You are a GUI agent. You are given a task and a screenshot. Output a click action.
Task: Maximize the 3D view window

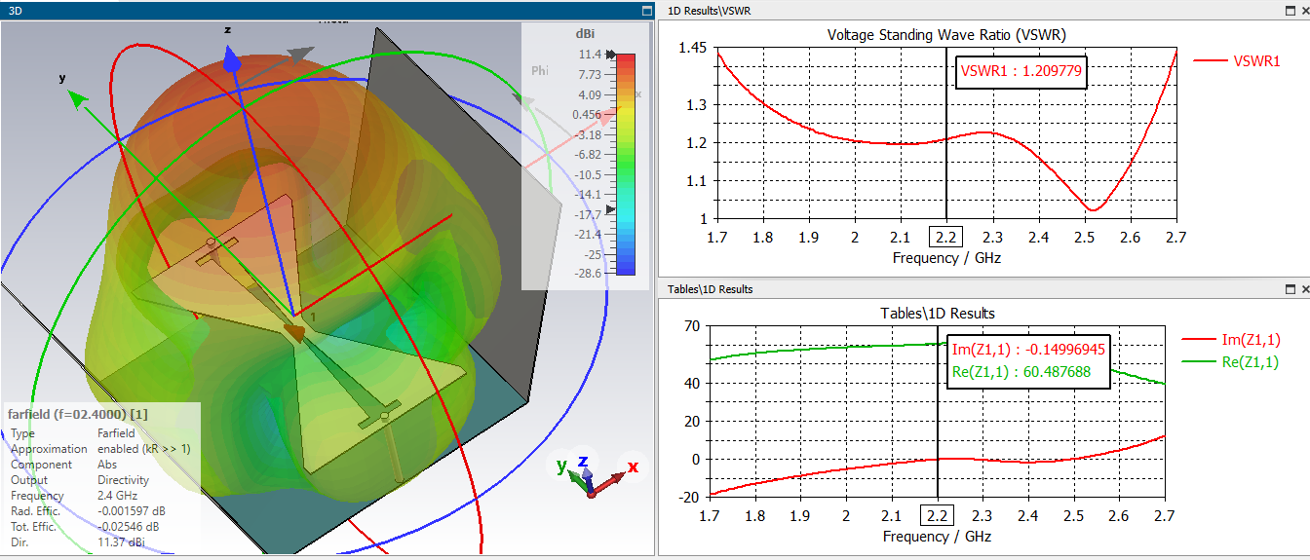646,10
